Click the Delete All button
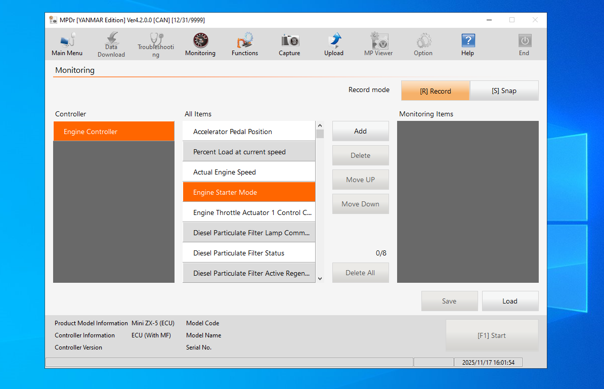This screenshot has height=389, width=604. 360,273
